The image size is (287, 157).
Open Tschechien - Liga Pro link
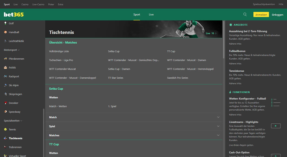(61, 60)
